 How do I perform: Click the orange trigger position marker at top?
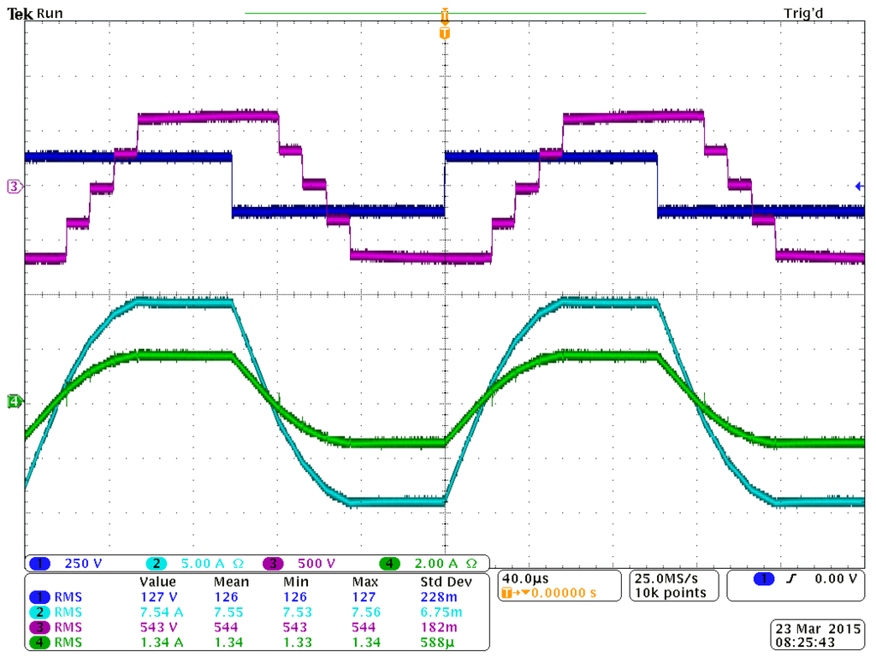click(443, 15)
